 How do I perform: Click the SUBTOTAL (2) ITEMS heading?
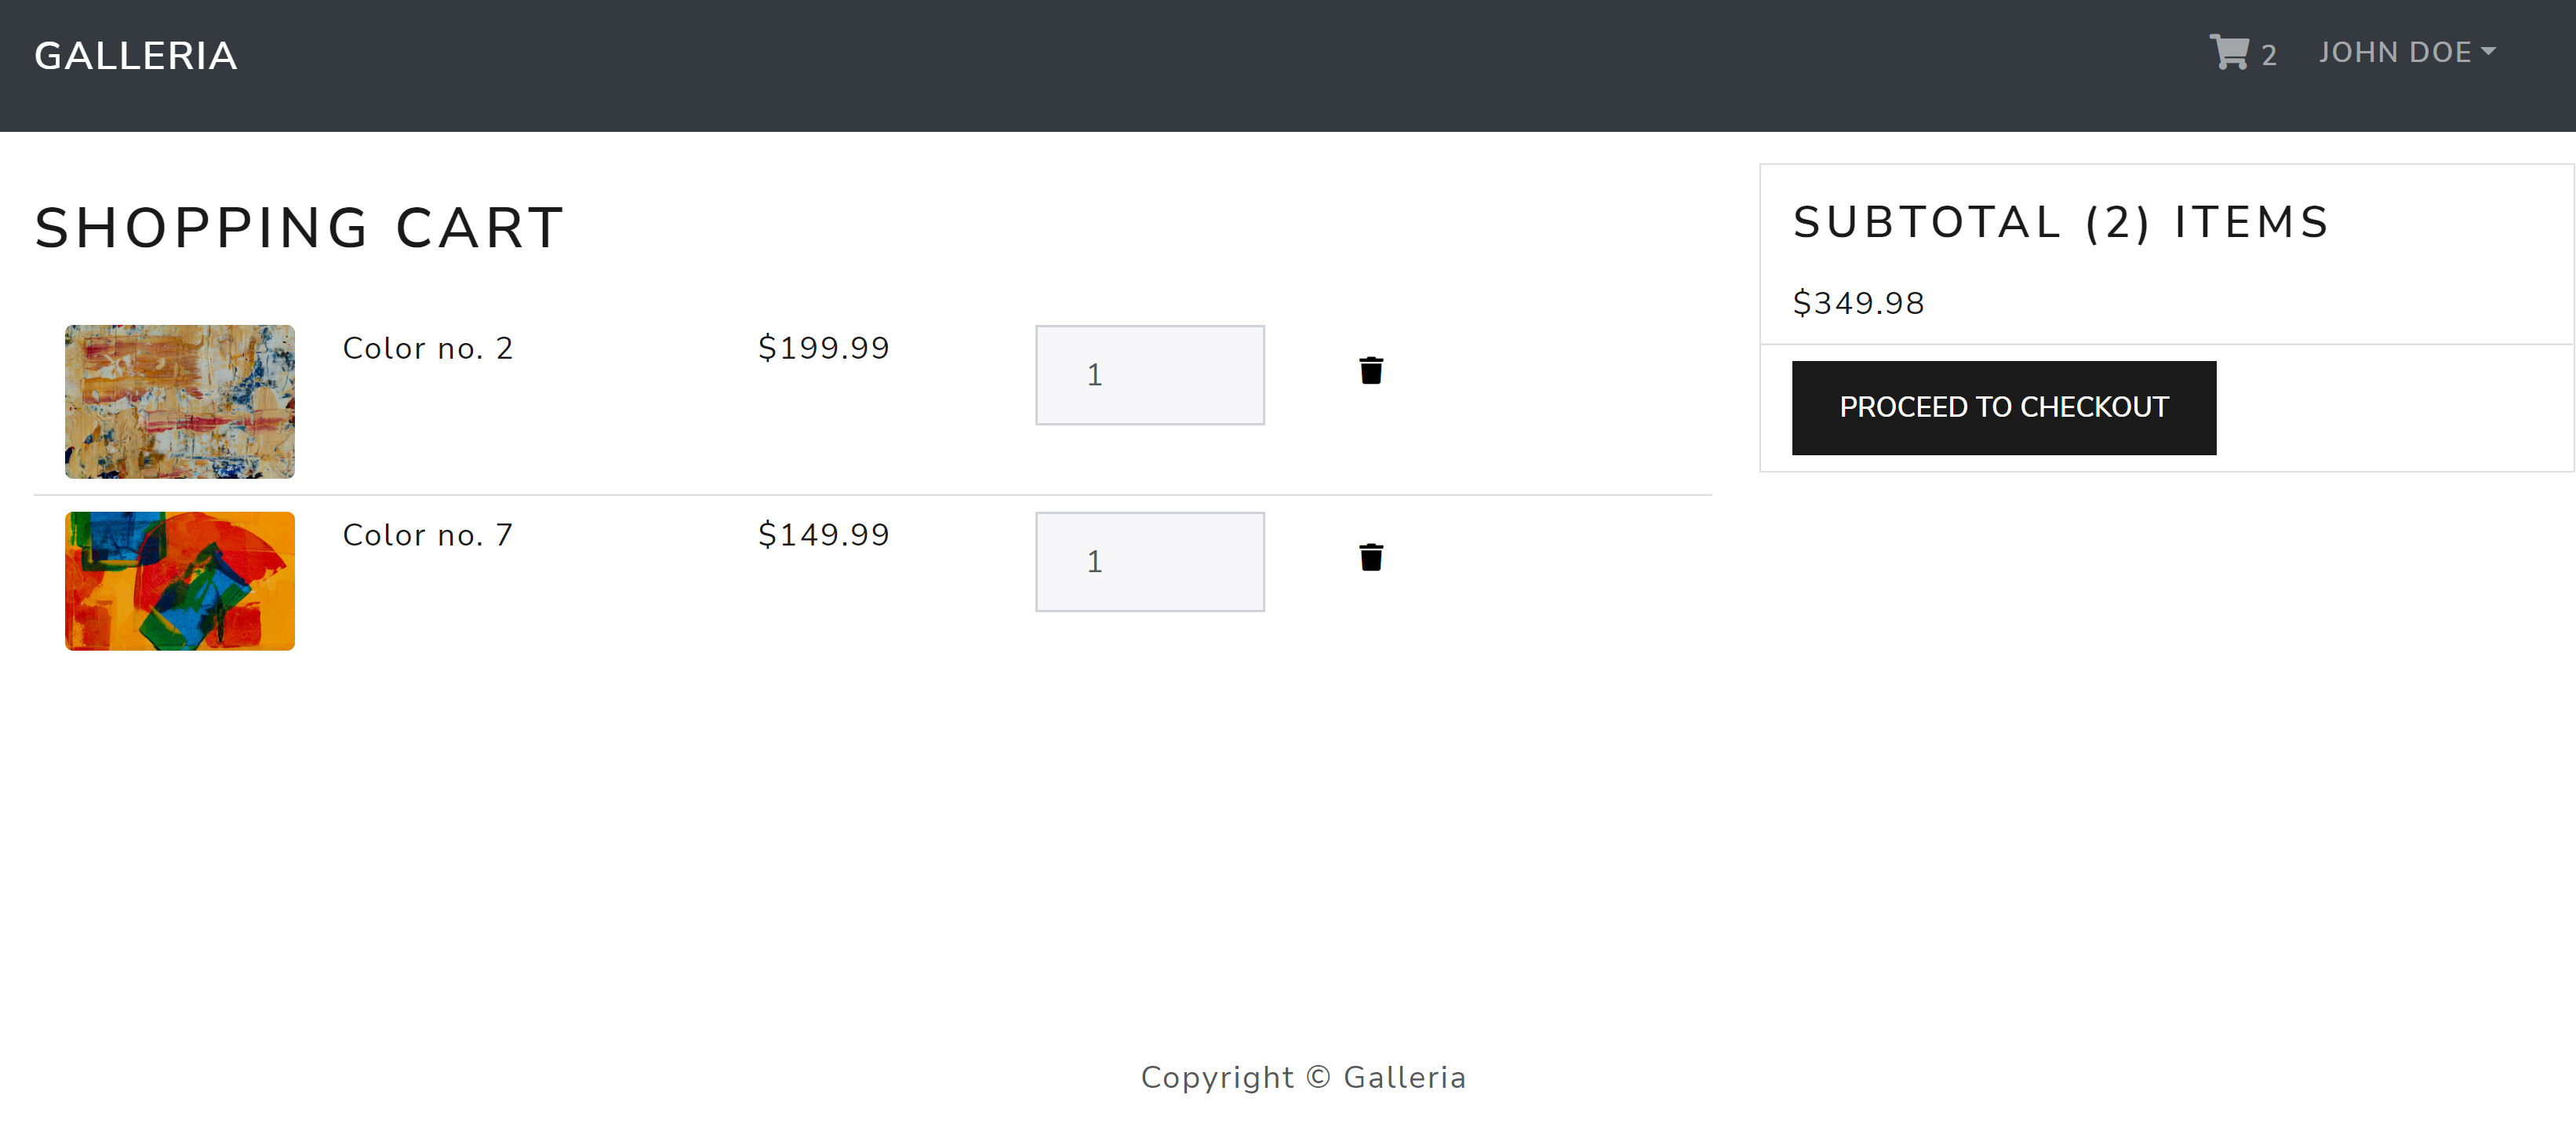pyautogui.click(x=2060, y=222)
